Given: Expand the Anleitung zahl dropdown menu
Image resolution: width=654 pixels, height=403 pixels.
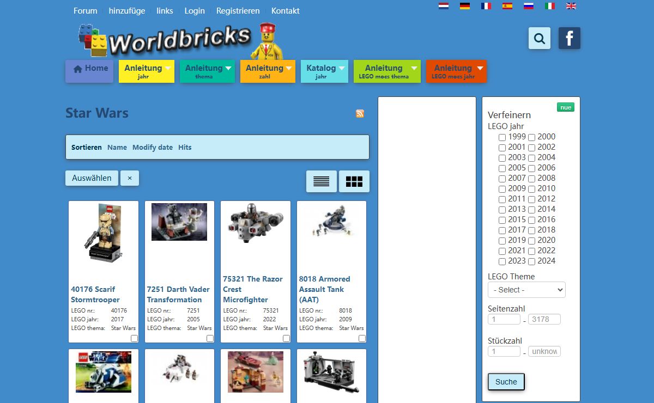Looking at the screenshot, I should 268,71.
